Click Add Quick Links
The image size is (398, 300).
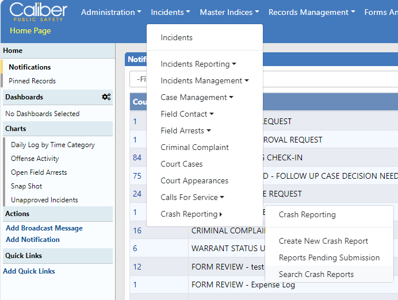pyautogui.click(x=29, y=271)
